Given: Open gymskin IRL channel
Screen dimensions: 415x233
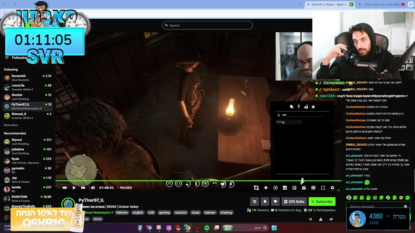Looking at the screenshot, I should click(28, 170).
